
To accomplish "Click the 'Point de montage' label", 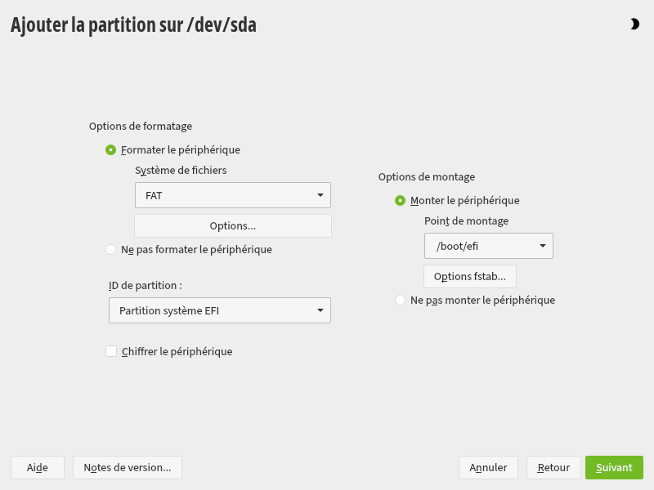I will 466,221.
